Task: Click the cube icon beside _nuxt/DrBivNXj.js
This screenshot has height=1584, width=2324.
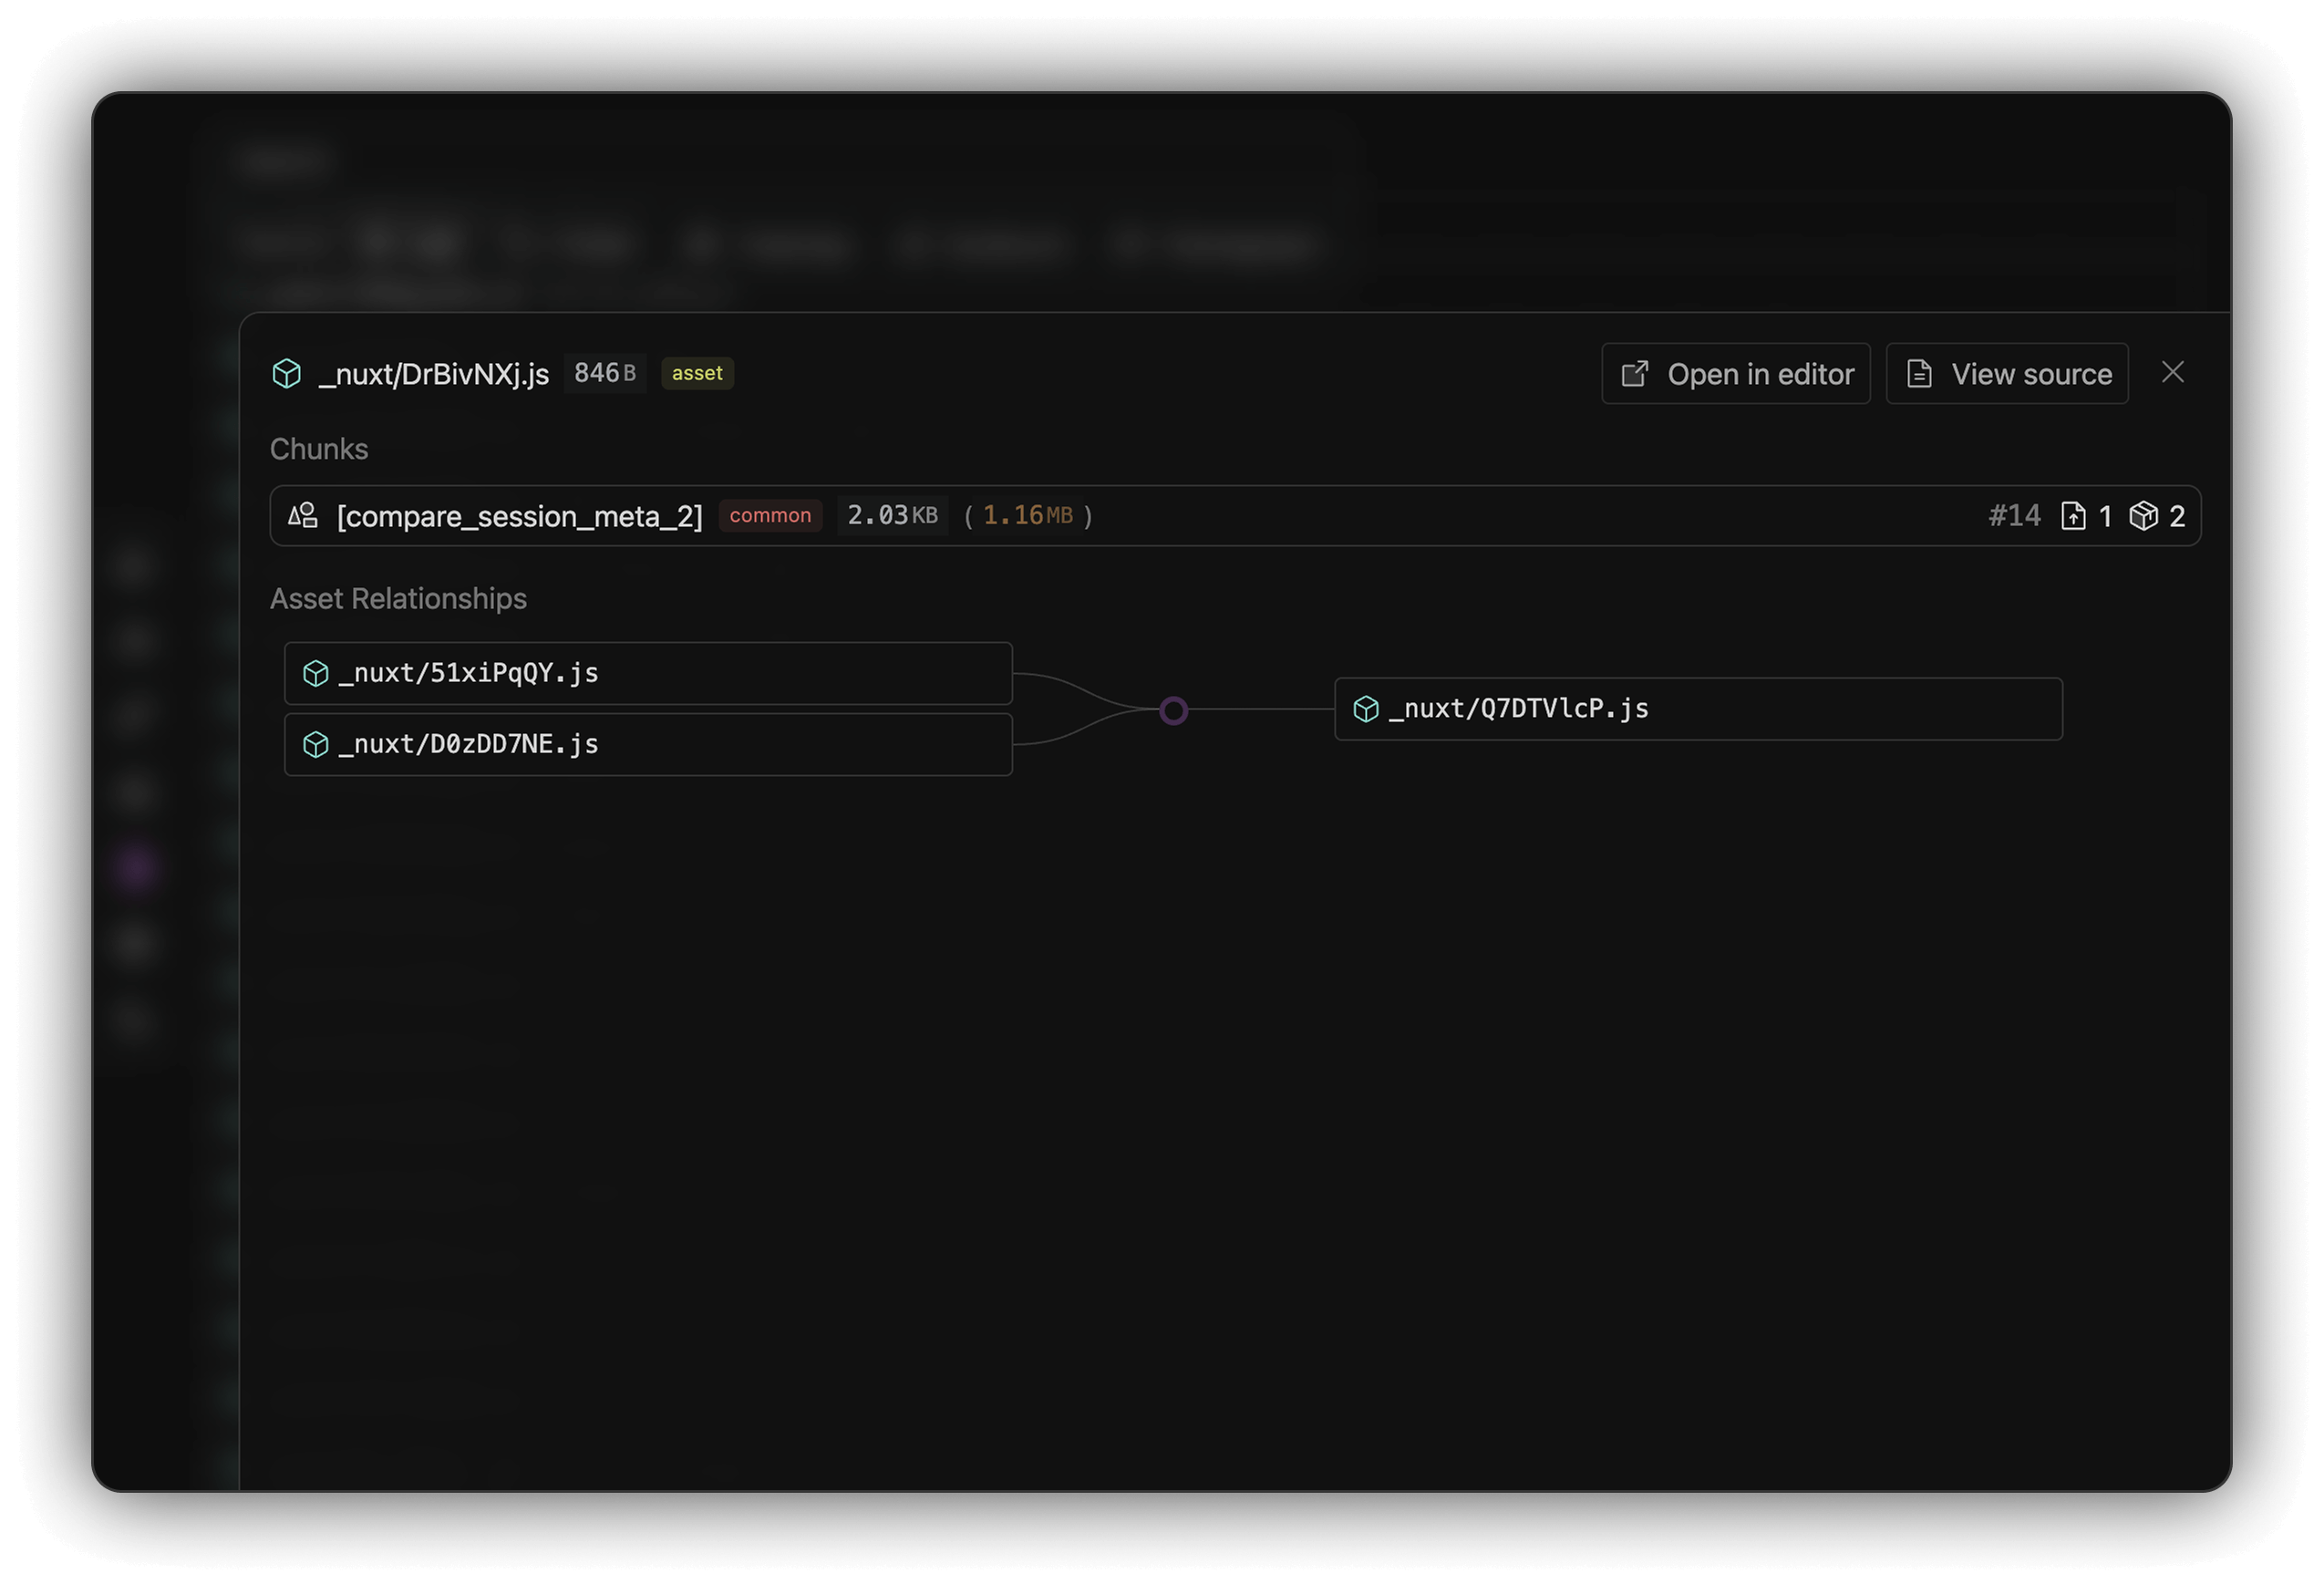Action: tap(287, 373)
